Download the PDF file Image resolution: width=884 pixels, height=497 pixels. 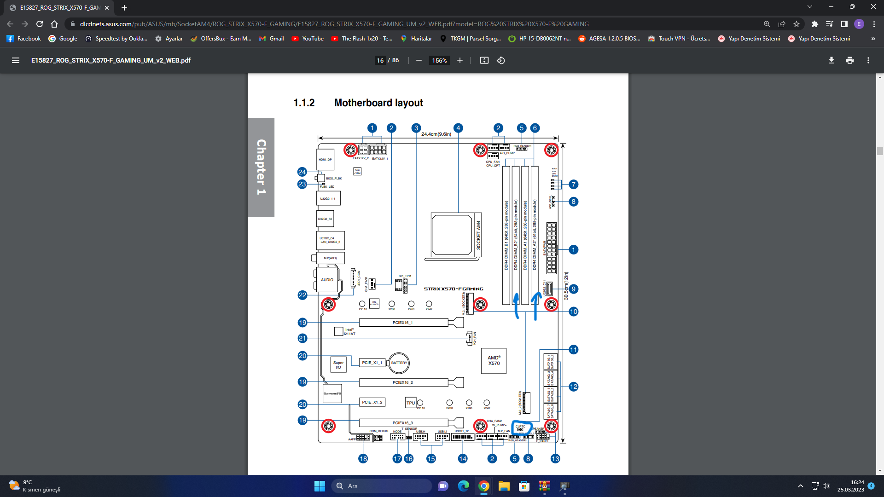tap(831, 60)
